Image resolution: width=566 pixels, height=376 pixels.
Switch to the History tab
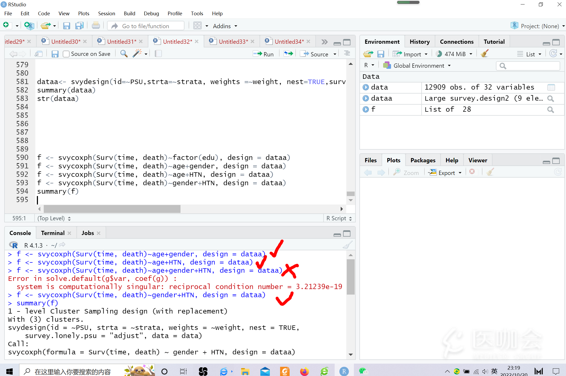tap(419, 42)
